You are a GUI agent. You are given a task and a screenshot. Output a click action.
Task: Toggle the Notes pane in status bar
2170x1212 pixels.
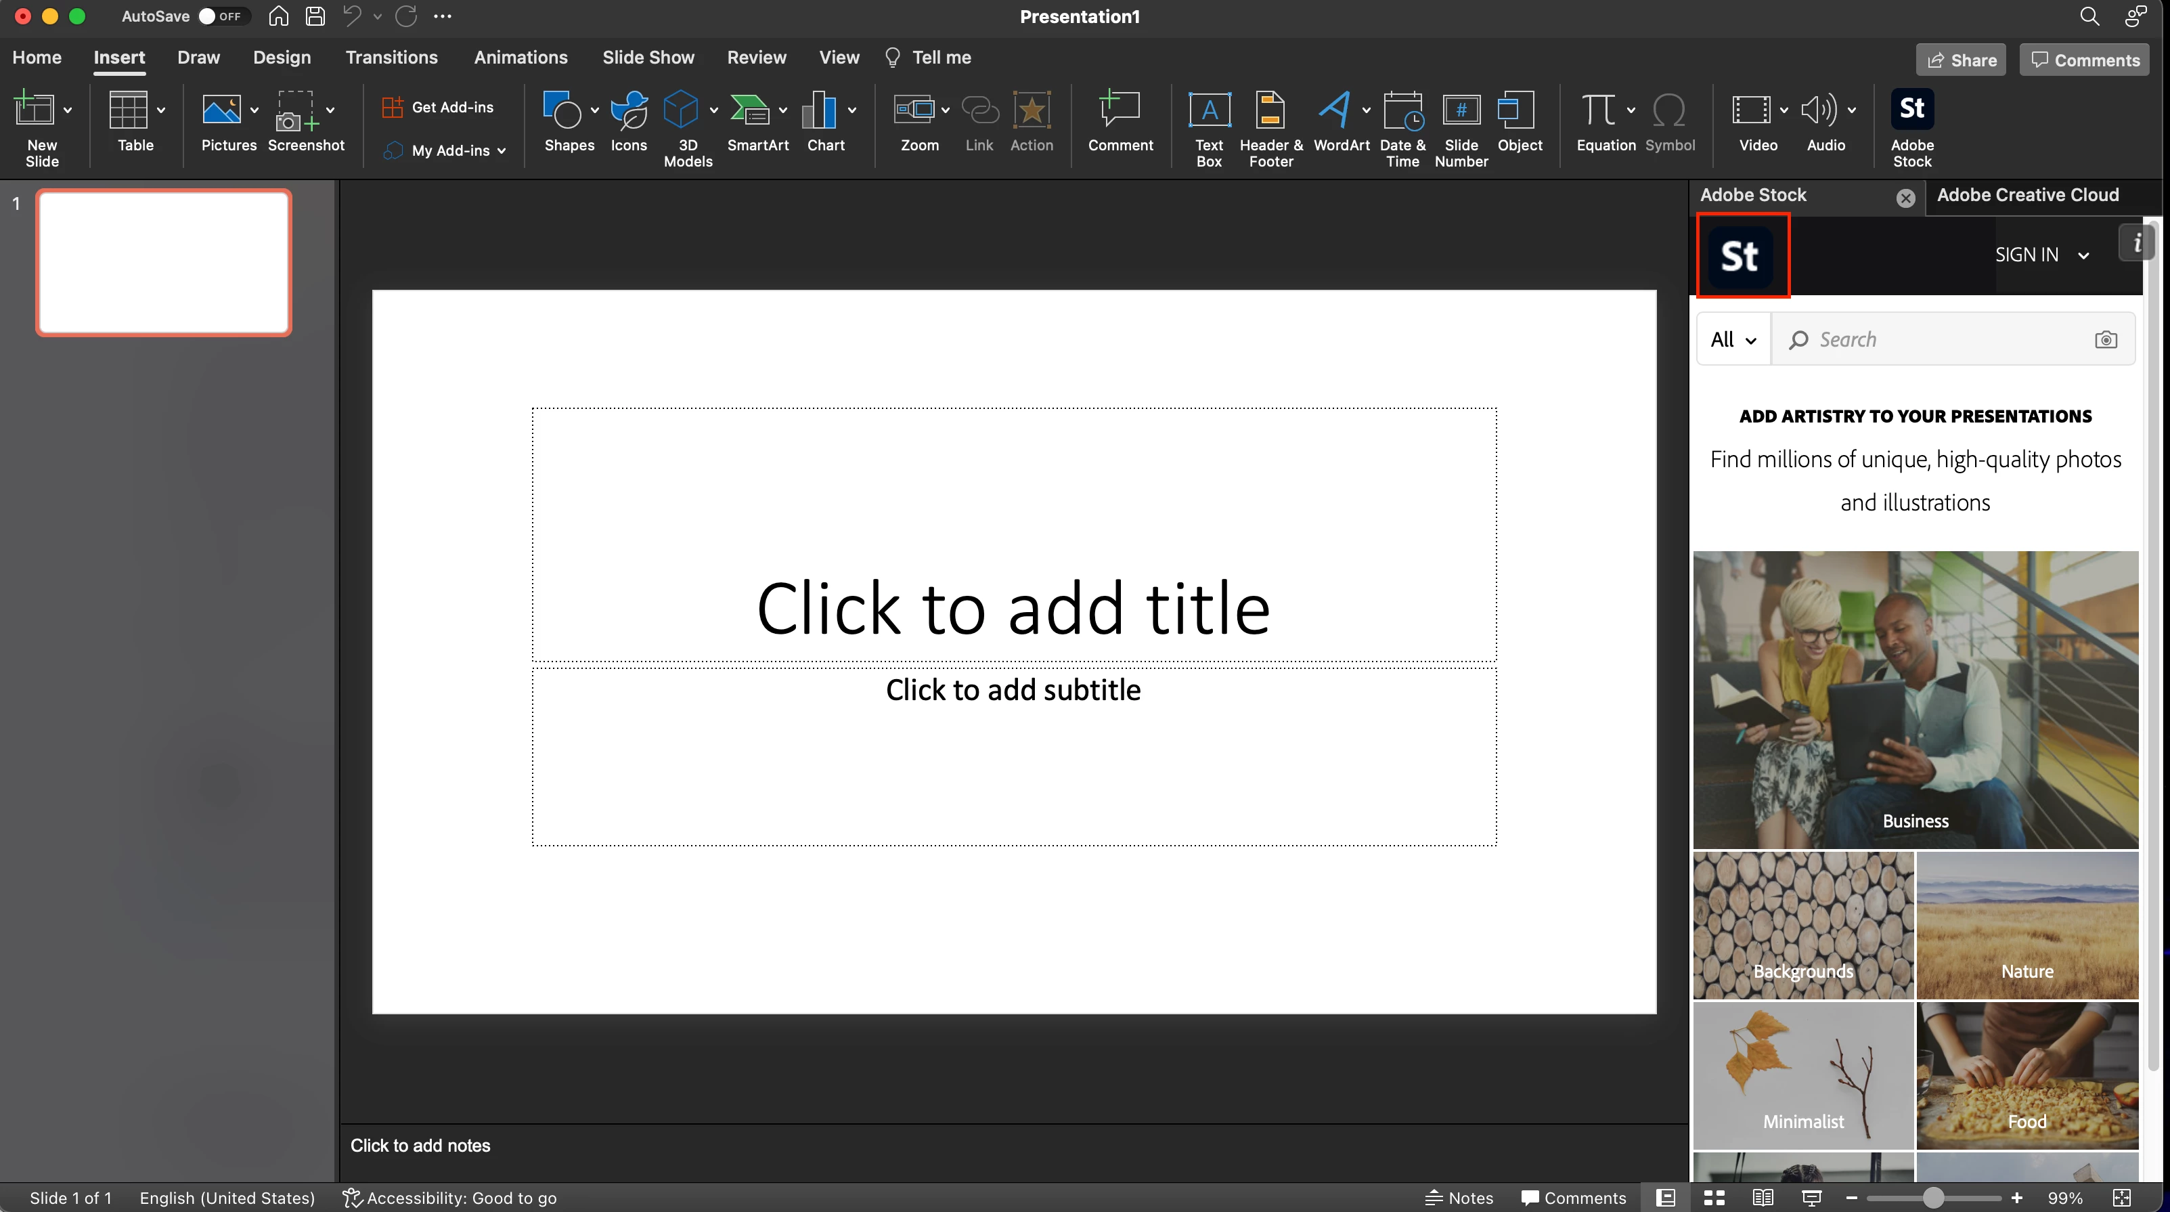pyautogui.click(x=1459, y=1198)
